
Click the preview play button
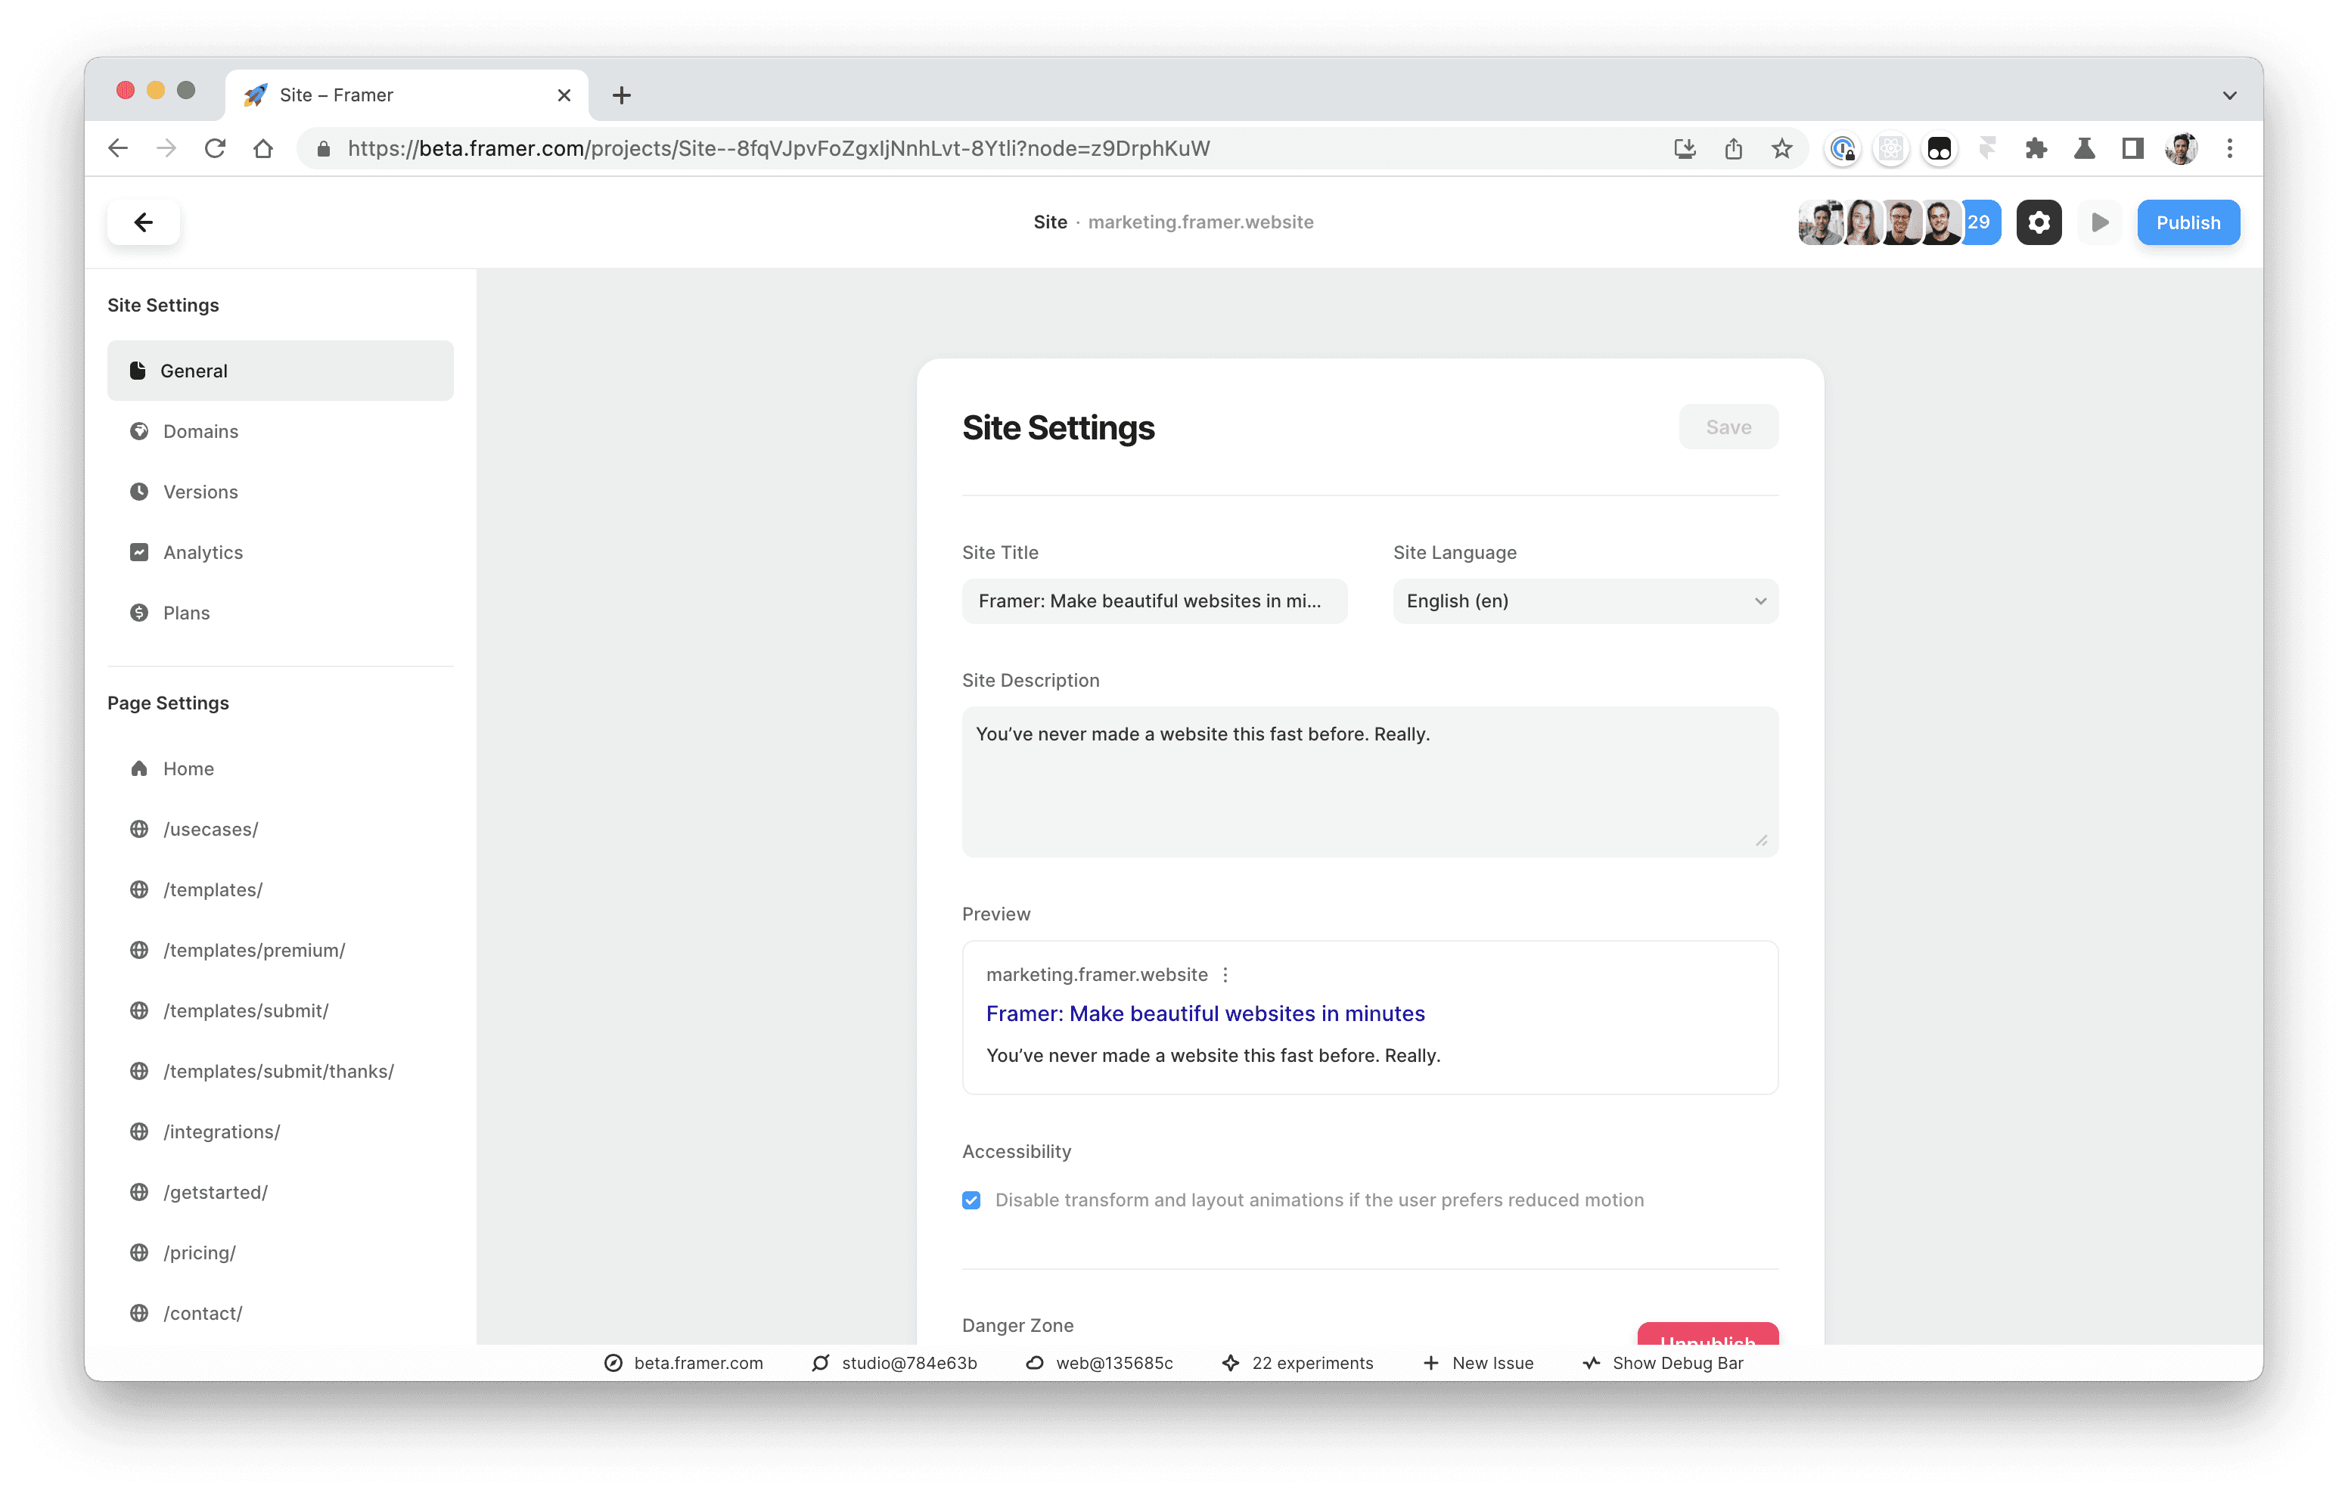(2099, 222)
